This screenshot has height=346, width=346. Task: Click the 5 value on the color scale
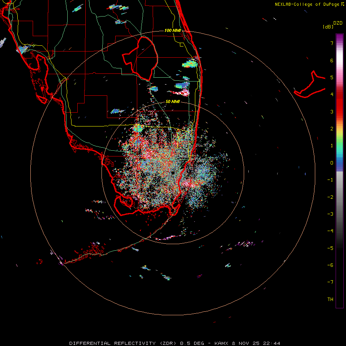click(332, 77)
